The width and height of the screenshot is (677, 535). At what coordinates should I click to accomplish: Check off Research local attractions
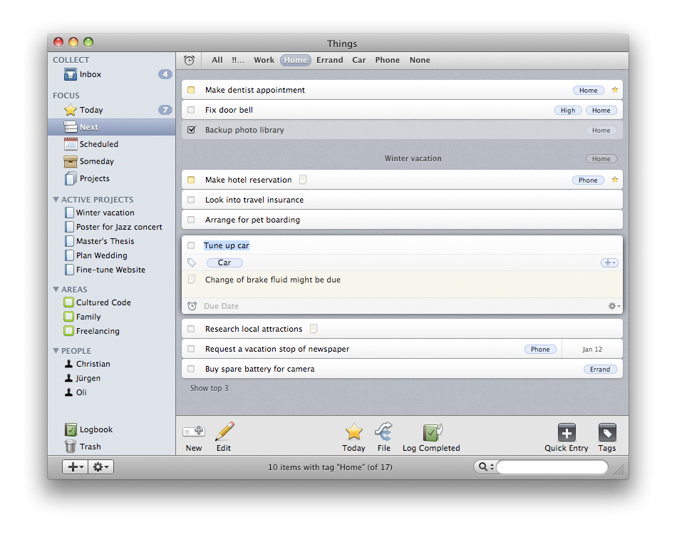point(191,329)
